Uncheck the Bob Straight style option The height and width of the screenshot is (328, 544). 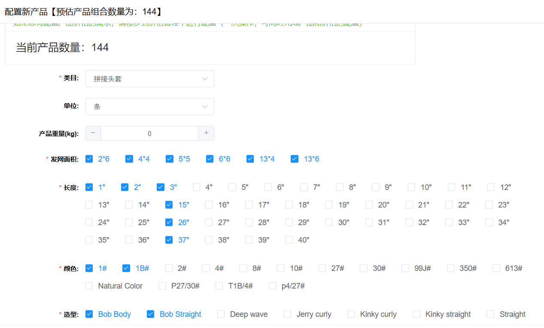point(151,314)
